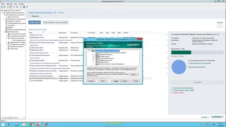226x127 pixels.
Task: Open dropdown for Endpoint Sensor component
Action: tap(97, 62)
